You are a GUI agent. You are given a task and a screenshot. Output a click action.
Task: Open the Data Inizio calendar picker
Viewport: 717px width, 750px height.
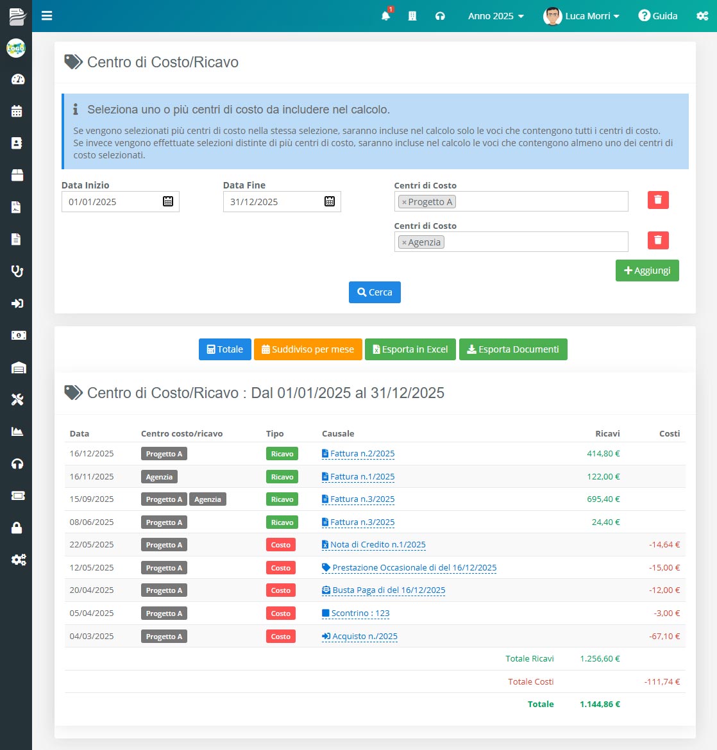168,201
